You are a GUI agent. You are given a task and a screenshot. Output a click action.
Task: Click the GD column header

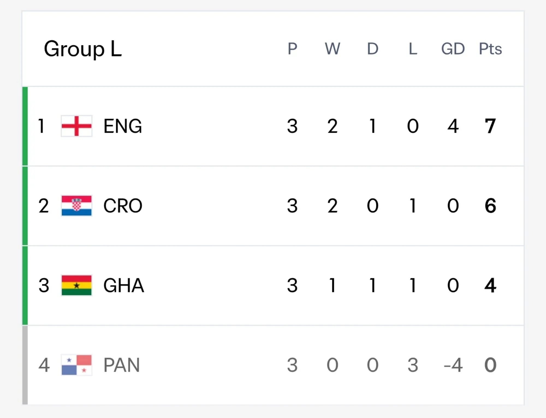[x=453, y=49]
